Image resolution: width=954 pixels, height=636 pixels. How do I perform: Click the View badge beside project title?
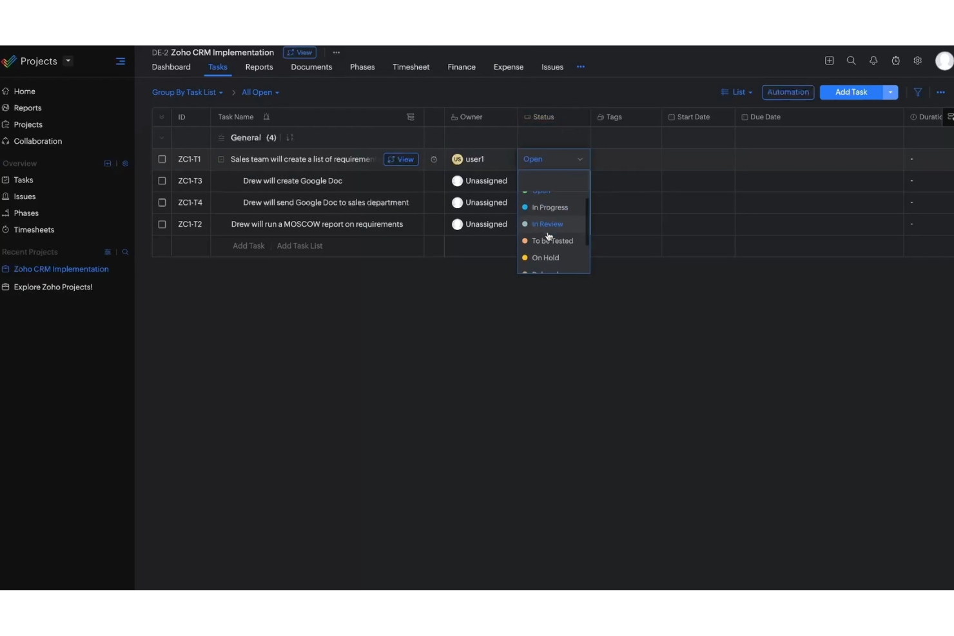pos(300,52)
